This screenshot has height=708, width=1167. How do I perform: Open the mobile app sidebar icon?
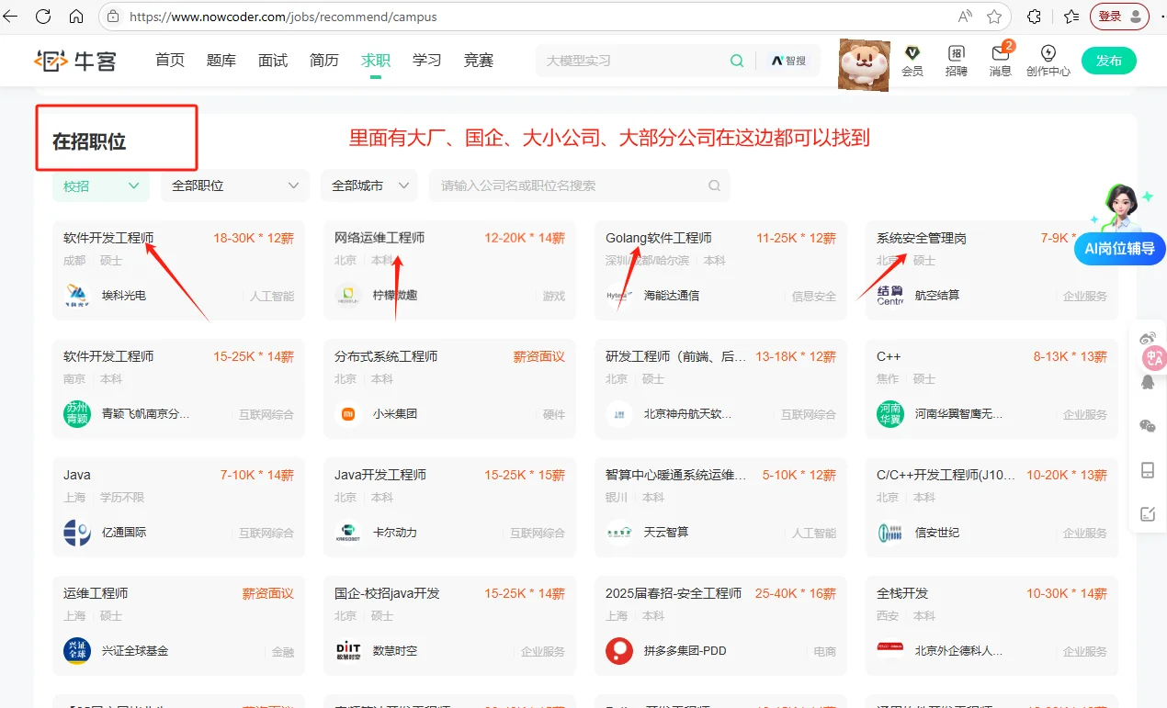click(1148, 470)
